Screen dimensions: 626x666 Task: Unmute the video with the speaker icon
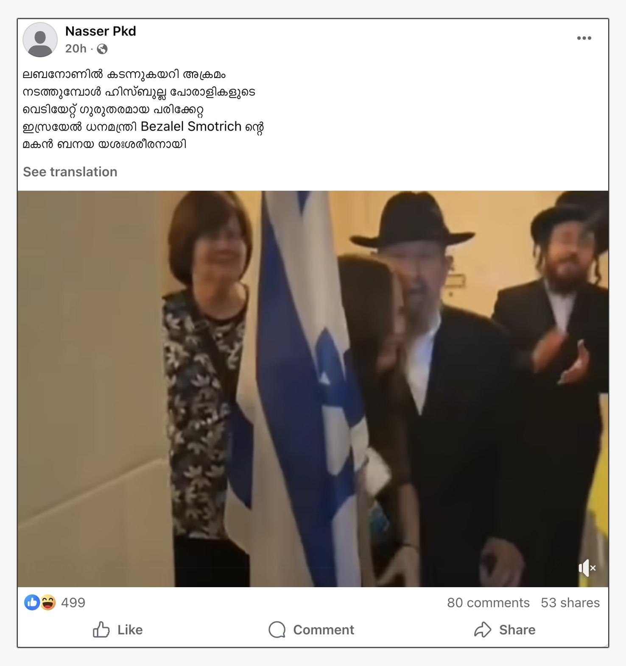tap(587, 568)
